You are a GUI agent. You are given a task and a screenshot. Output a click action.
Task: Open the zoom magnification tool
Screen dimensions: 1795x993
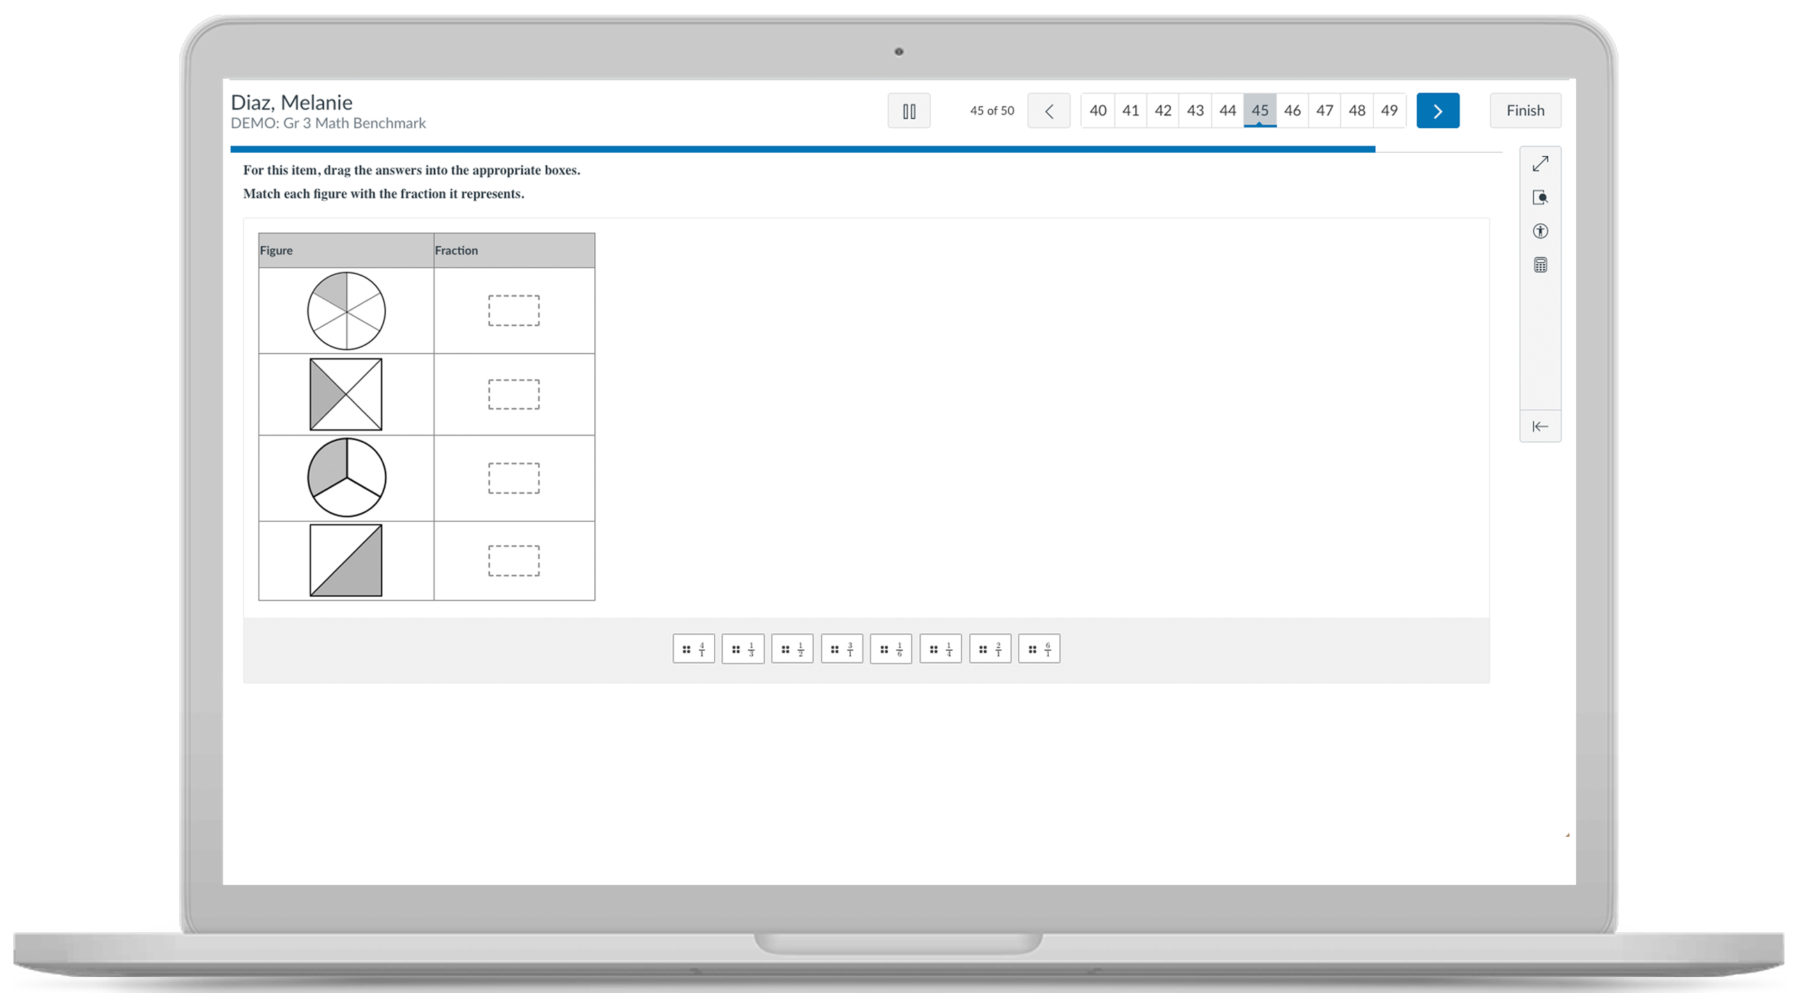(1540, 197)
